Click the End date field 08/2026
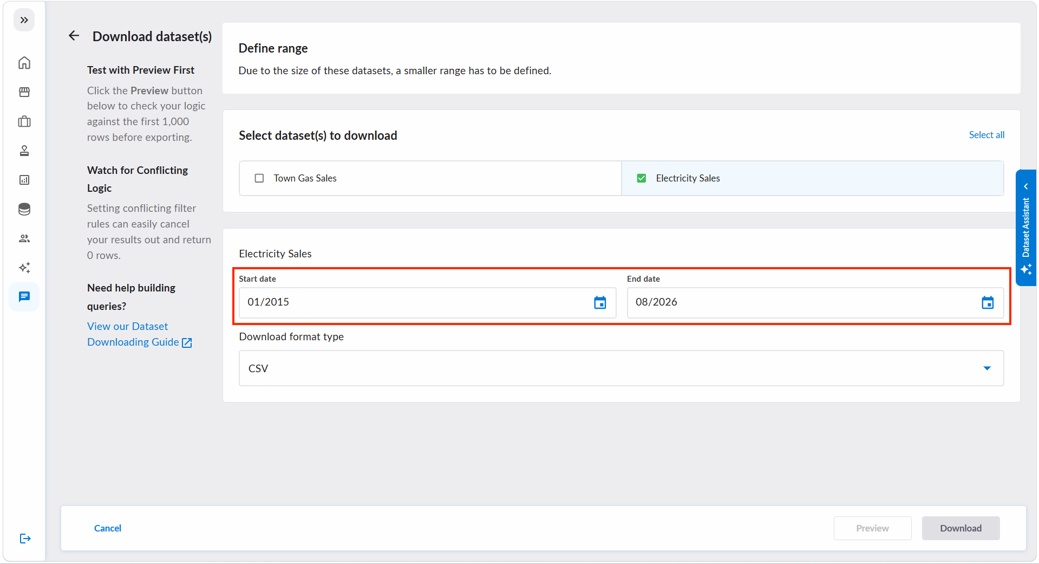 [x=815, y=302]
